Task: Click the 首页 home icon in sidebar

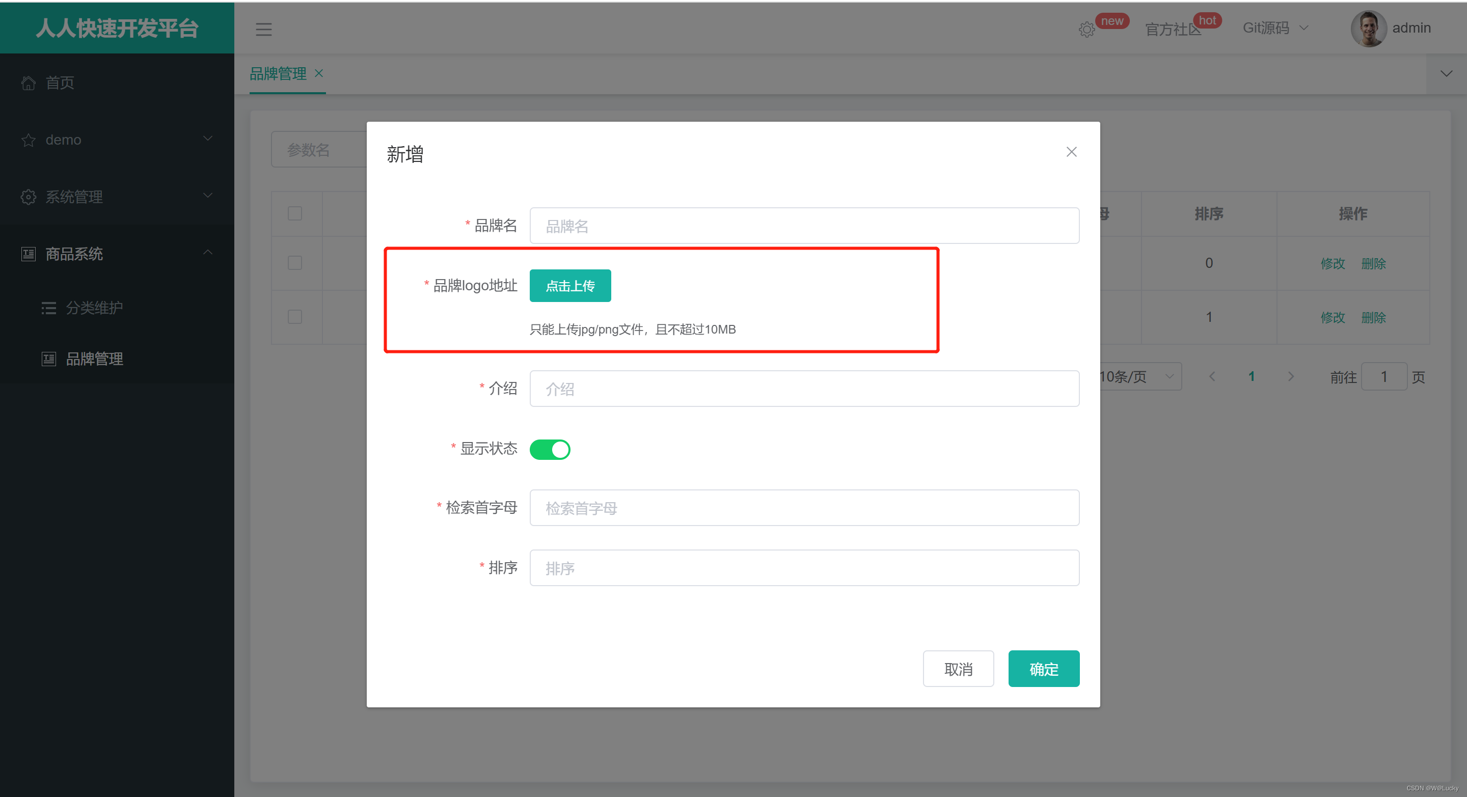Action: [x=29, y=83]
